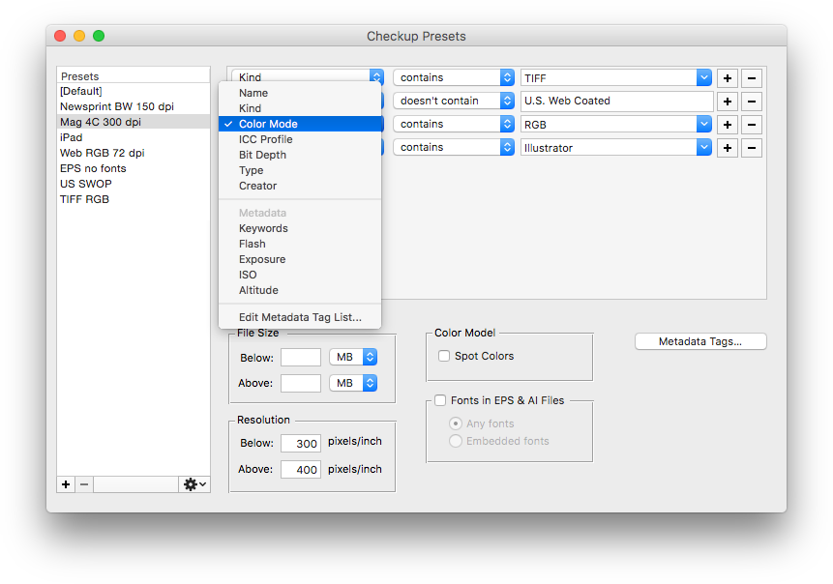The width and height of the screenshot is (833, 584).
Task: Click the Presets column header
Action: 134,75
